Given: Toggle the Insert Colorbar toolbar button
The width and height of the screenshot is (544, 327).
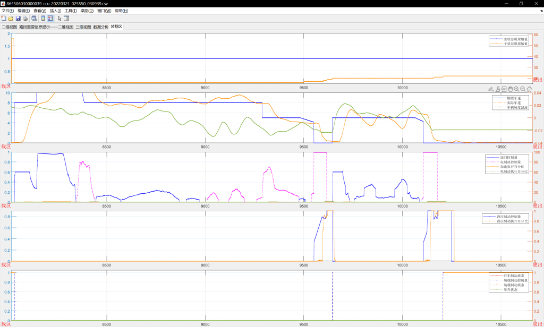Looking at the screenshot, I should [x=43, y=18].
